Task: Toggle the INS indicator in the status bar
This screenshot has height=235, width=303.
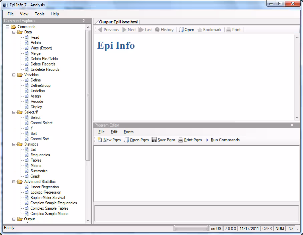Action: [290, 228]
